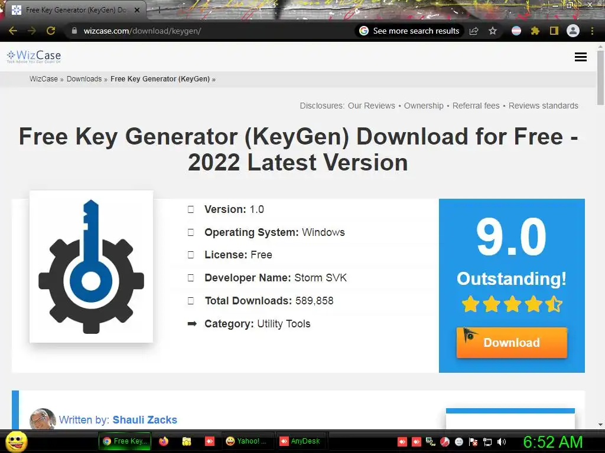The image size is (605, 453).
Task: Click the striped flag extension icon
Action: coord(516,31)
